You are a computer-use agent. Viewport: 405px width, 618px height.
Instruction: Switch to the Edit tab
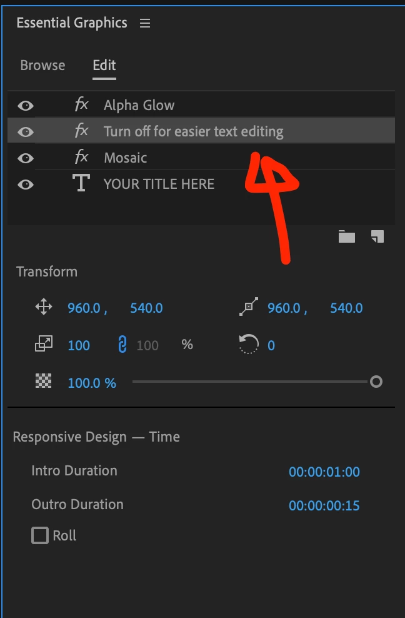(x=104, y=65)
